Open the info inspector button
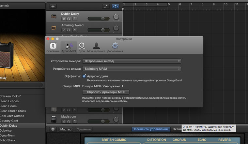 tap(53, 129)
